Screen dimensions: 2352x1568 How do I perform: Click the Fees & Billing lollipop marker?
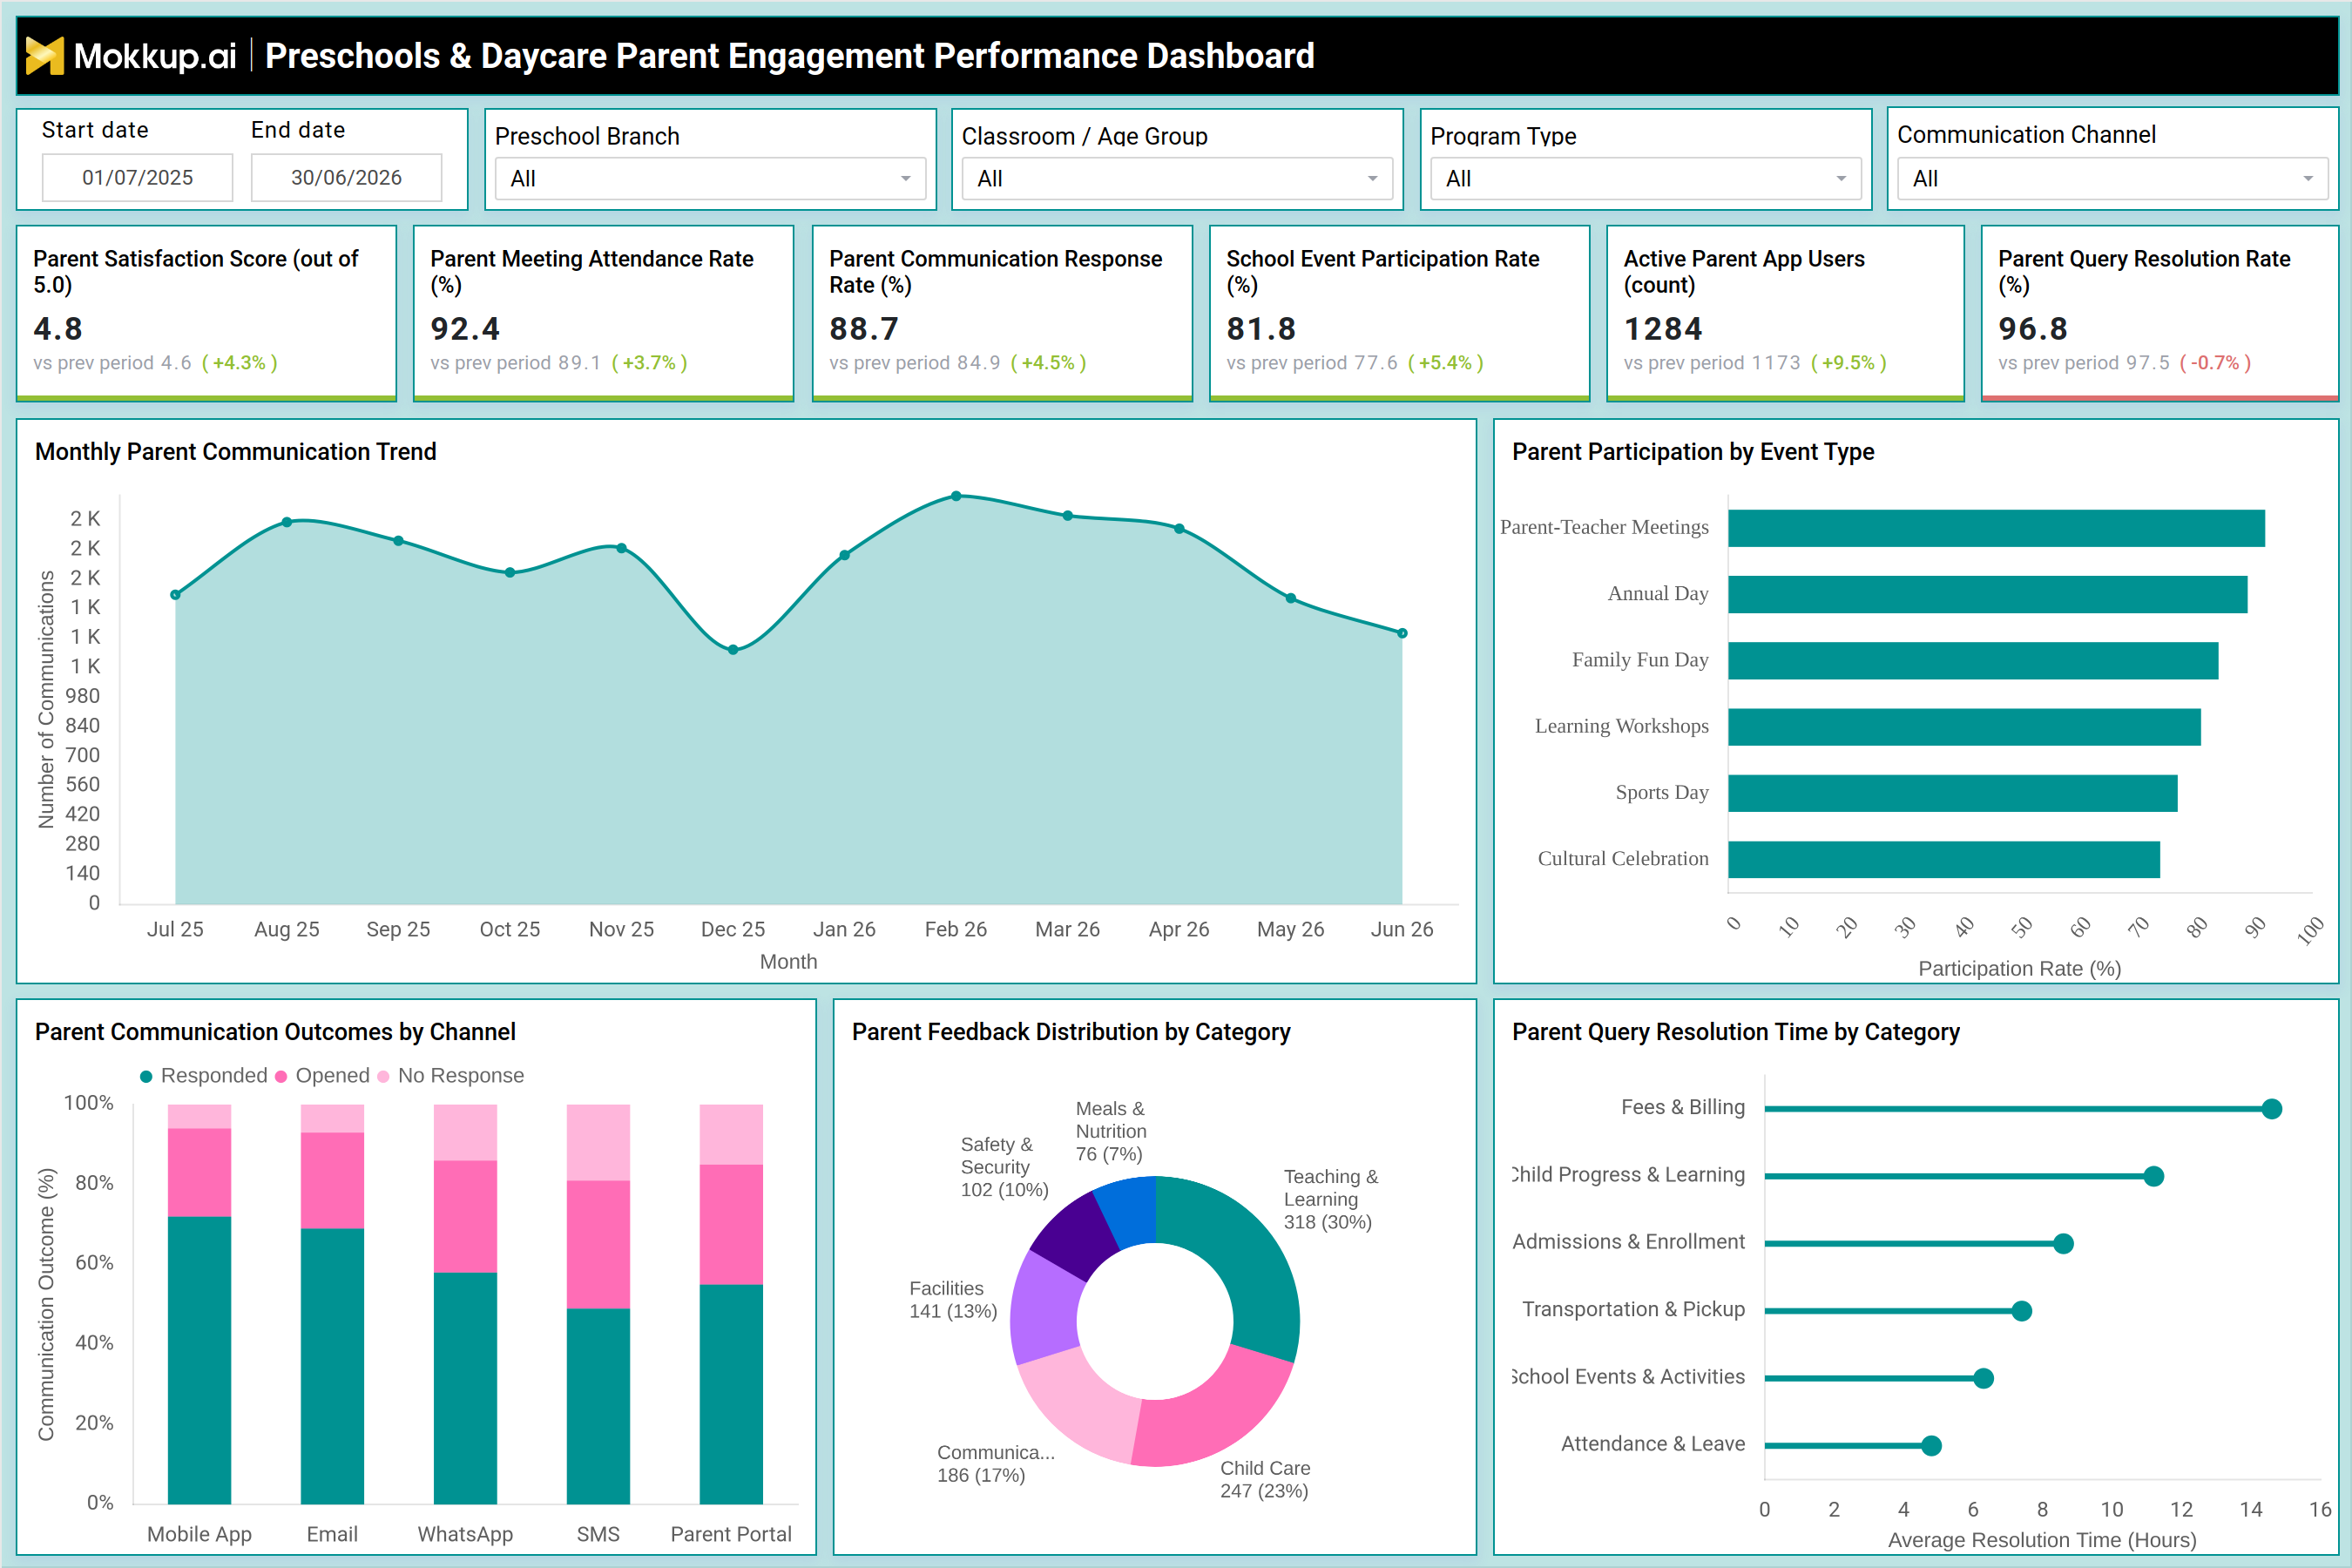(x=2272, y=1109)
